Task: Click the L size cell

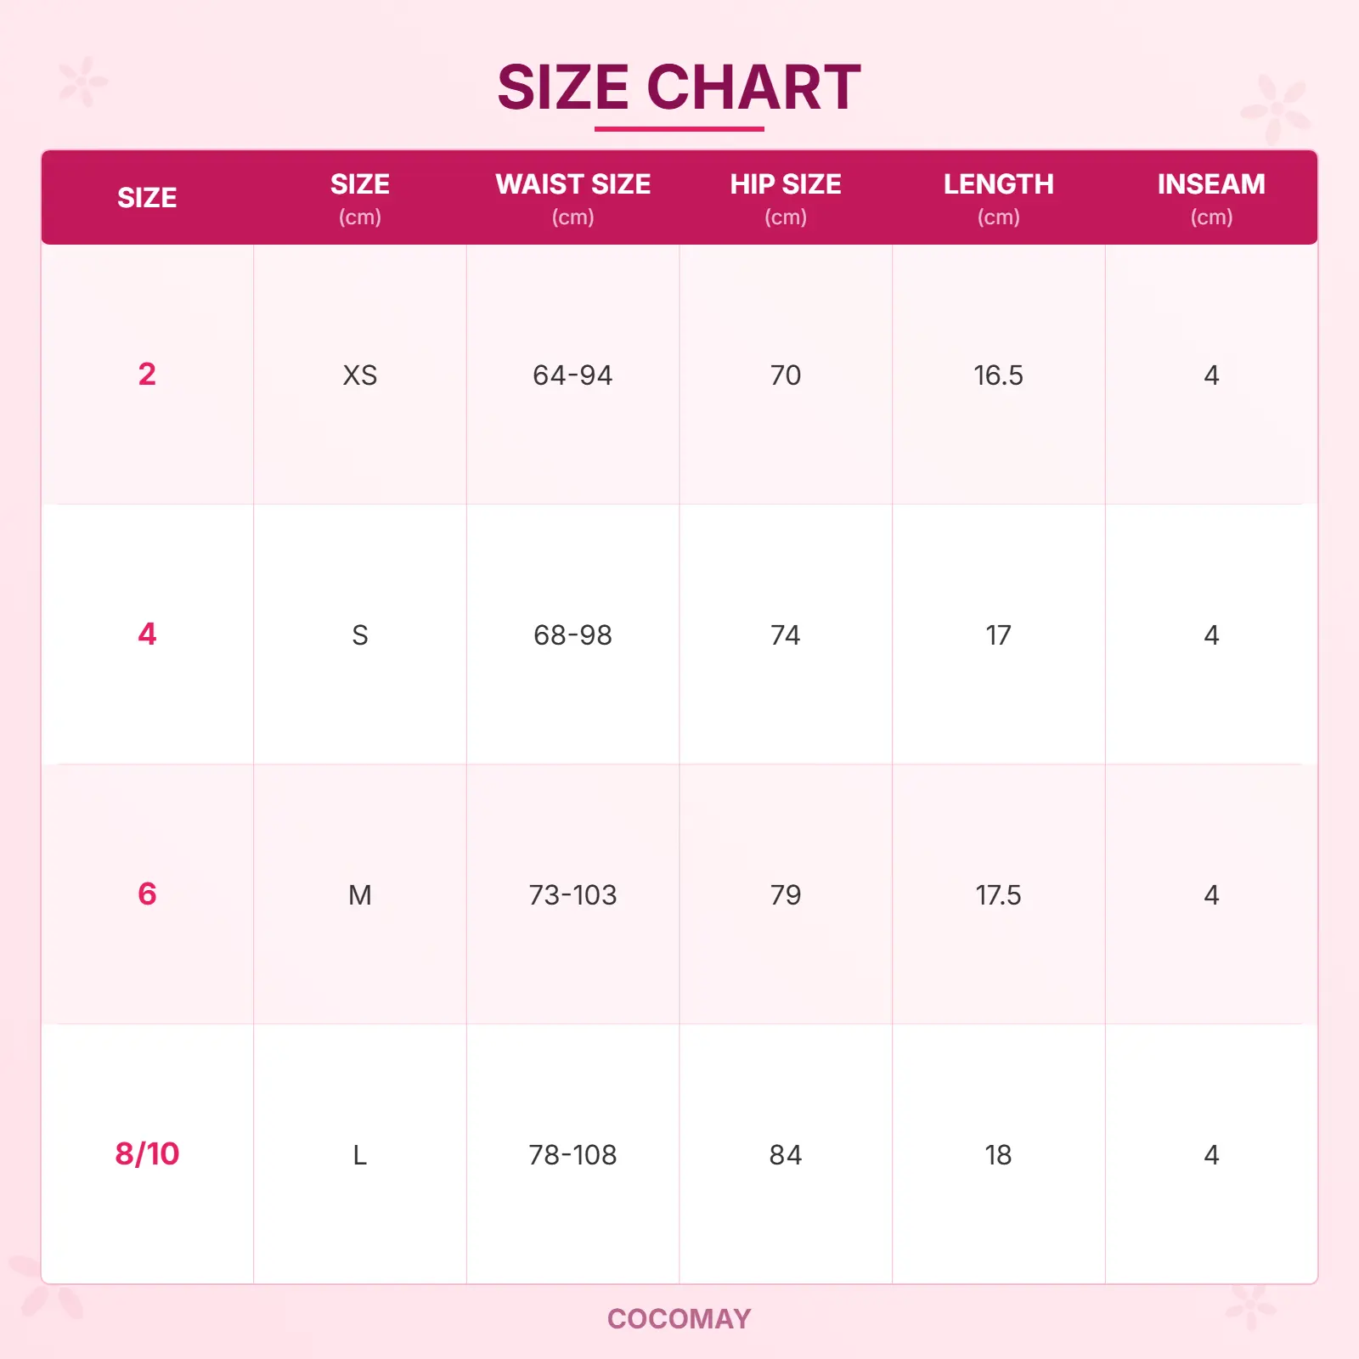Action: click(359, 1155)
